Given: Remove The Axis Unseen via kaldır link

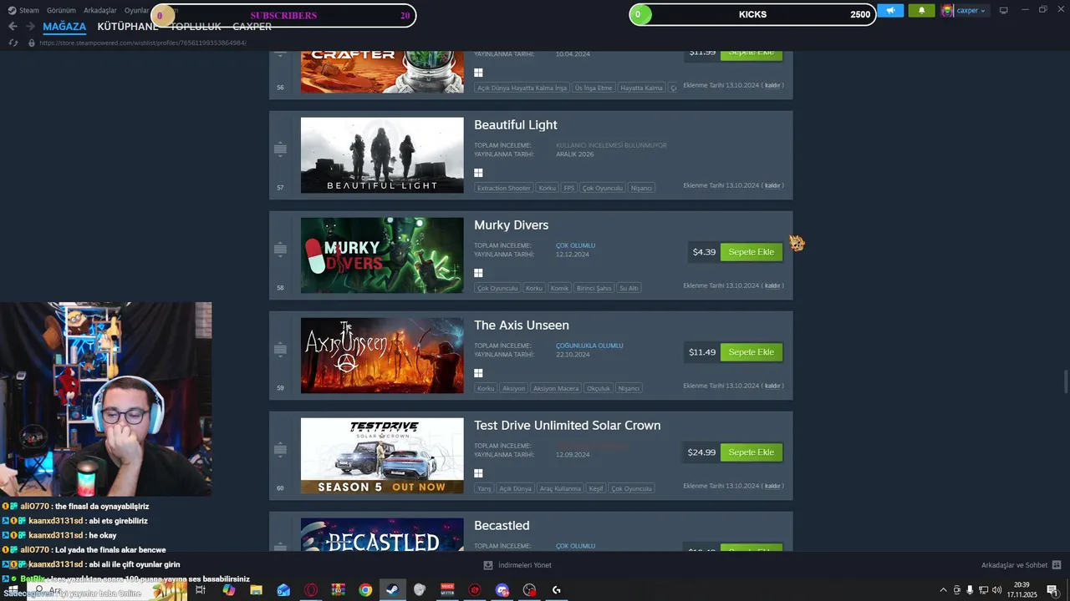Looking at the screenshot, I should (772, 386).
